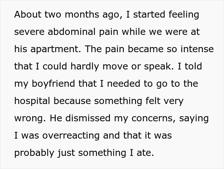Screen dimensions: 224x169
Task: Click the word "hospital"
Action: coord(32,101)
